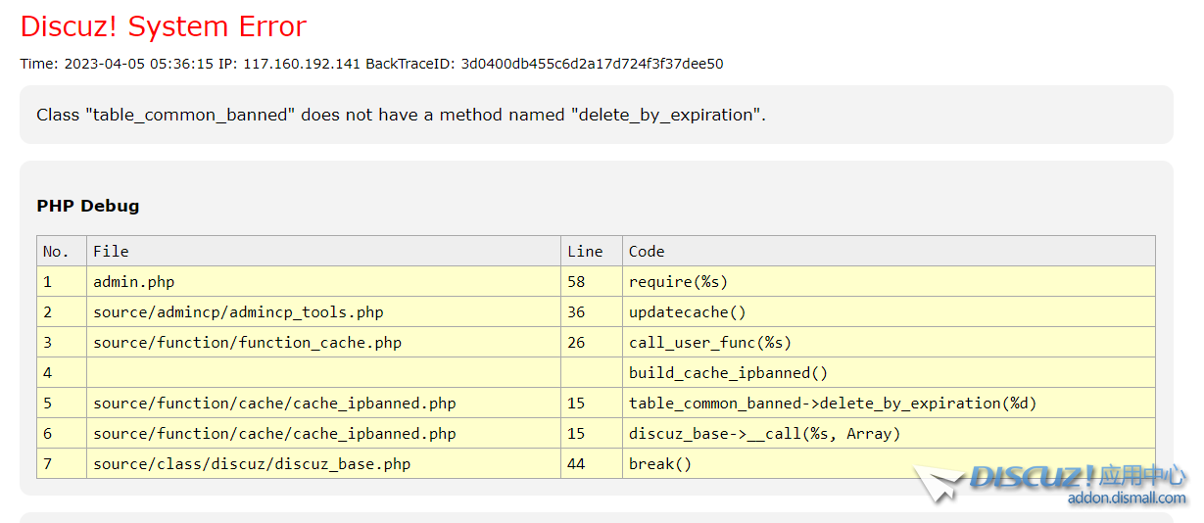Screen dimensions: 1204x523
Task: Click the table_common_banned error message text
Action: pos(401,115)
